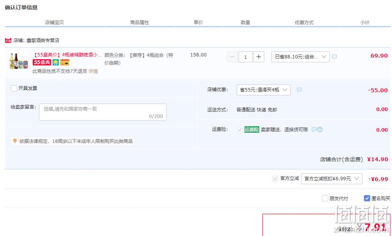392x236 pixels.
Task: Click the 优惠方式 column header
Action: tap(304, 23)
